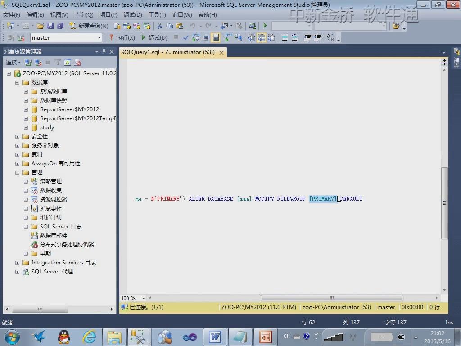Click the Disconnect icon in Object Explorer
The width and height of the screenshot is (461, 346).
[38, 62]
